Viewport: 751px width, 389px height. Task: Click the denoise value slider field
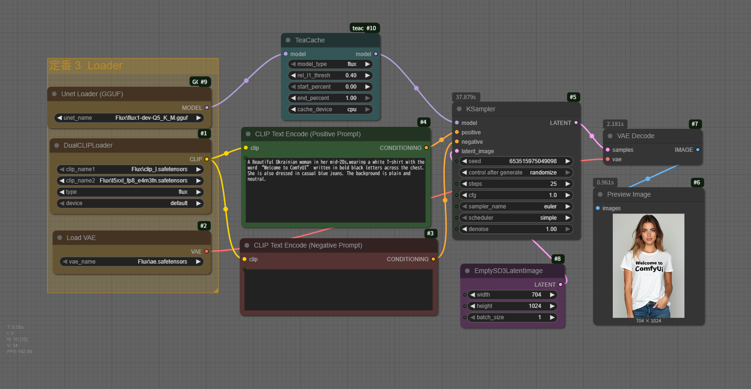tap(516, 229)
